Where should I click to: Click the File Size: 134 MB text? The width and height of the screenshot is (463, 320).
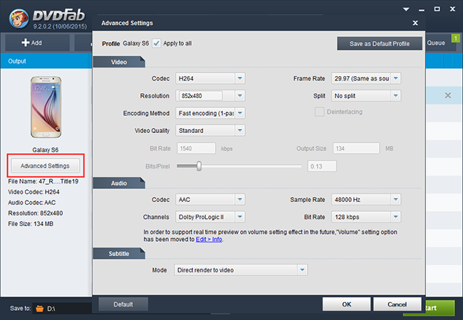tap(31, 224)
